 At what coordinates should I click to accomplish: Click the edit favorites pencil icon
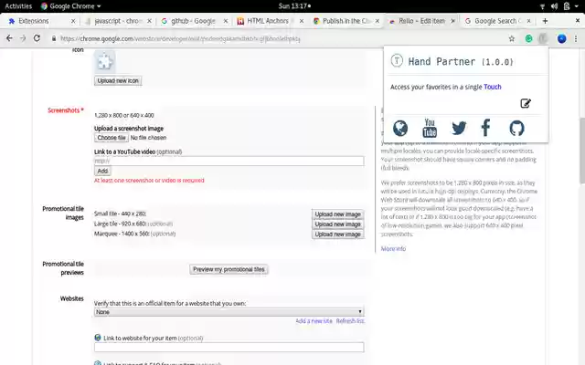[x=526, y=103]
